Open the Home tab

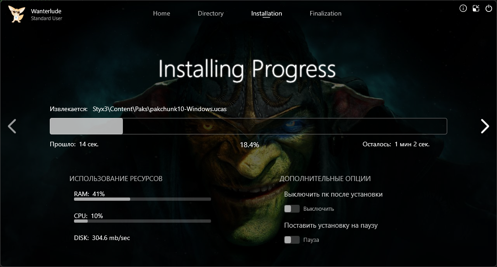tap(161, 13)
